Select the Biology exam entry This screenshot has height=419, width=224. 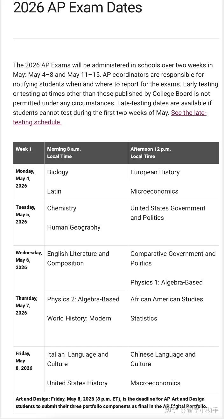click(58, 172)
